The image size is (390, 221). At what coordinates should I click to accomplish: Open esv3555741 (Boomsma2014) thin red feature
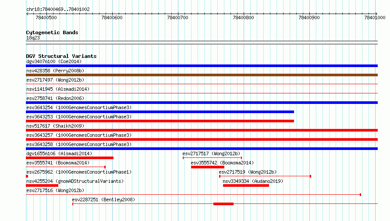point(66,167)
